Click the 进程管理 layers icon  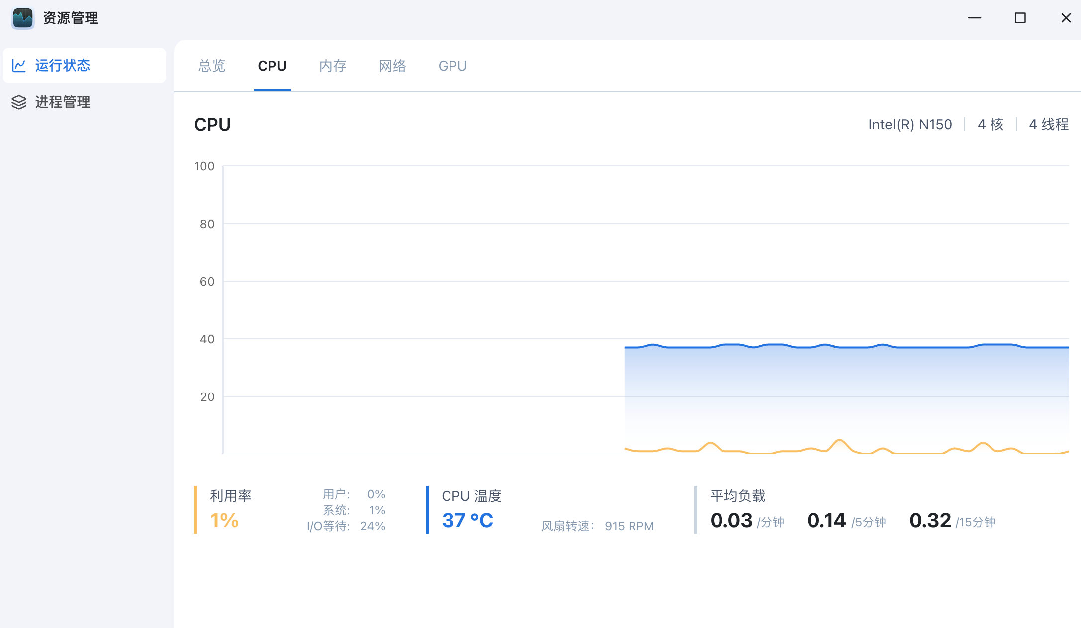19,102
